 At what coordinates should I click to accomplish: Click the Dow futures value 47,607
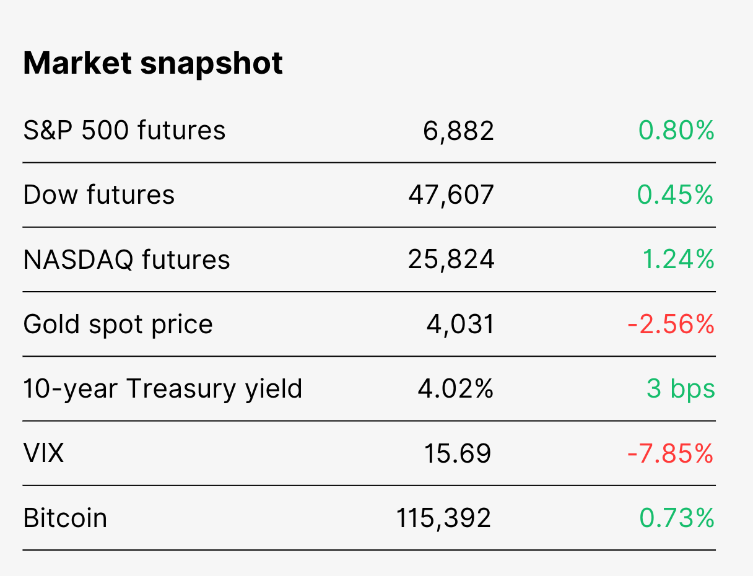point(451,196)
